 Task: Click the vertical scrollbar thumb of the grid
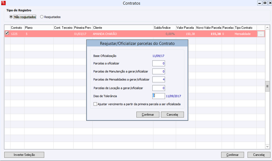(267, 86)
